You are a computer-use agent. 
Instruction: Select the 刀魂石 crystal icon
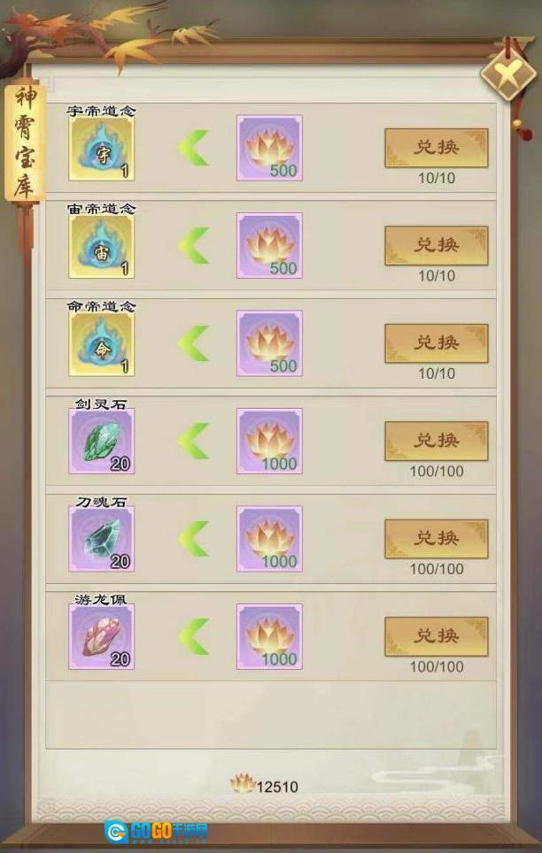pos(101,539)
